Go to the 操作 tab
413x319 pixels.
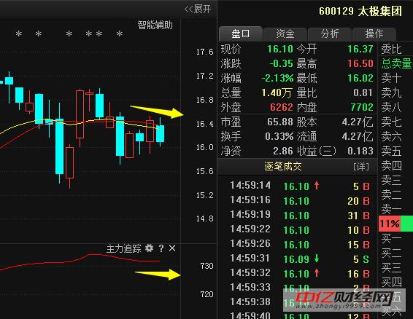374,34
